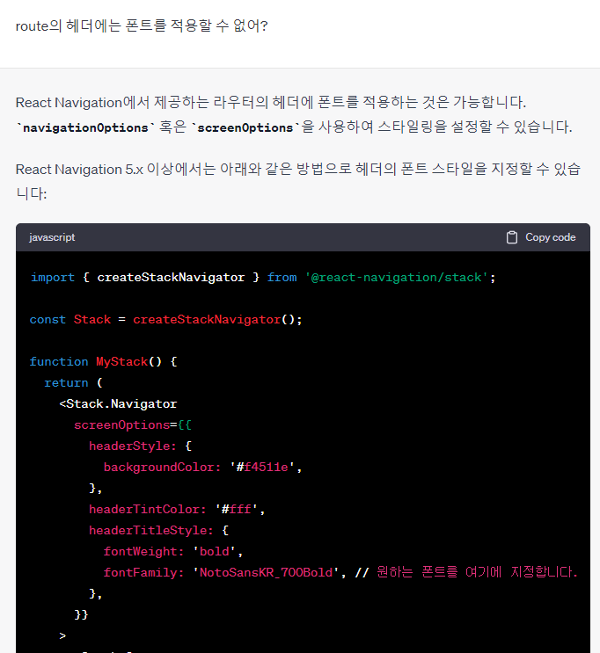Image resolution: width=600 pixels, height=653 pixels.
Task: Click the closing }} code line
Action: coord(81,614)
